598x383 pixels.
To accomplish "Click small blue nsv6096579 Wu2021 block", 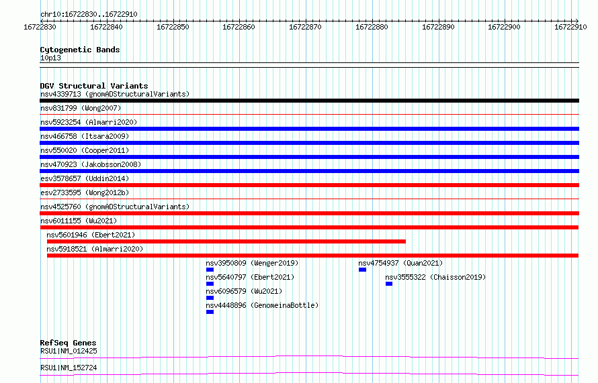I will coord(210,298).
